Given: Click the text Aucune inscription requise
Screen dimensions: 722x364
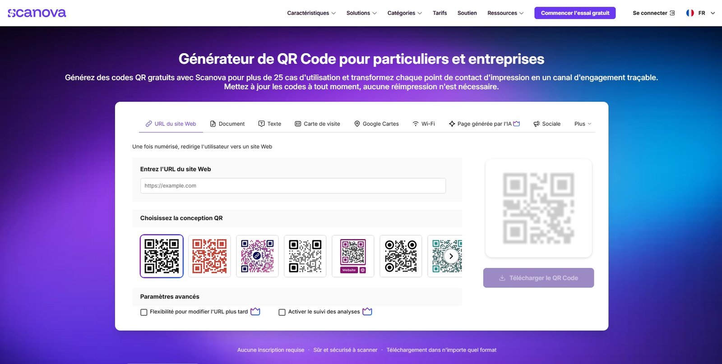Looking at the screenshot, I should pyautogui.click(x=271, y=350).
